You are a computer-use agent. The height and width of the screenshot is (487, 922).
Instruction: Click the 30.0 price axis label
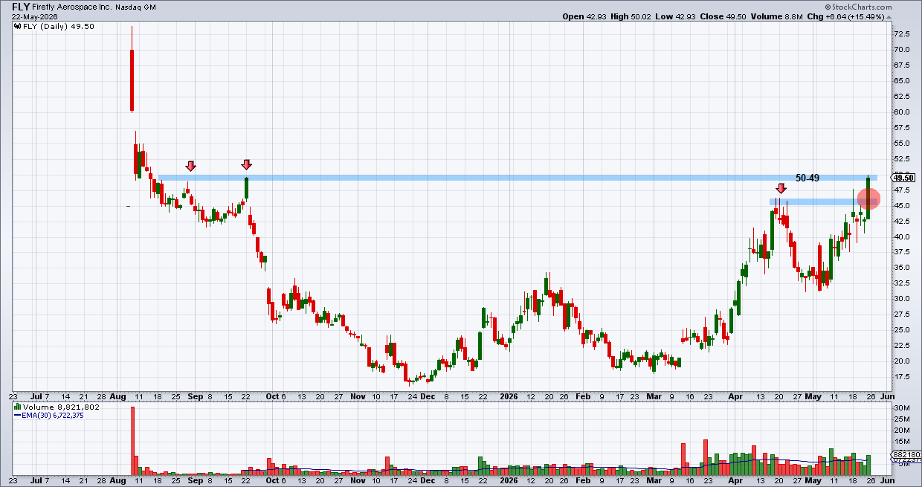click(x=901, y=299)
